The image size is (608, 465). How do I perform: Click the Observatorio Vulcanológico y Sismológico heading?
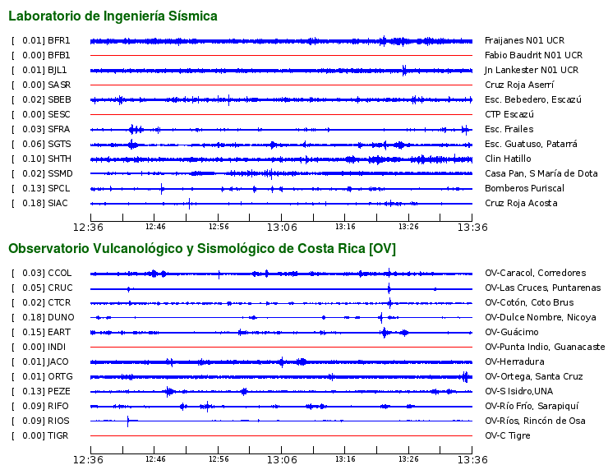(x=202, y=248)
